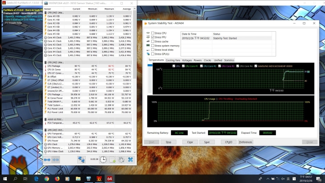Switch to Clocks tab
The height and width of the screenshot is (183, 325).
[x=207, y=60]
